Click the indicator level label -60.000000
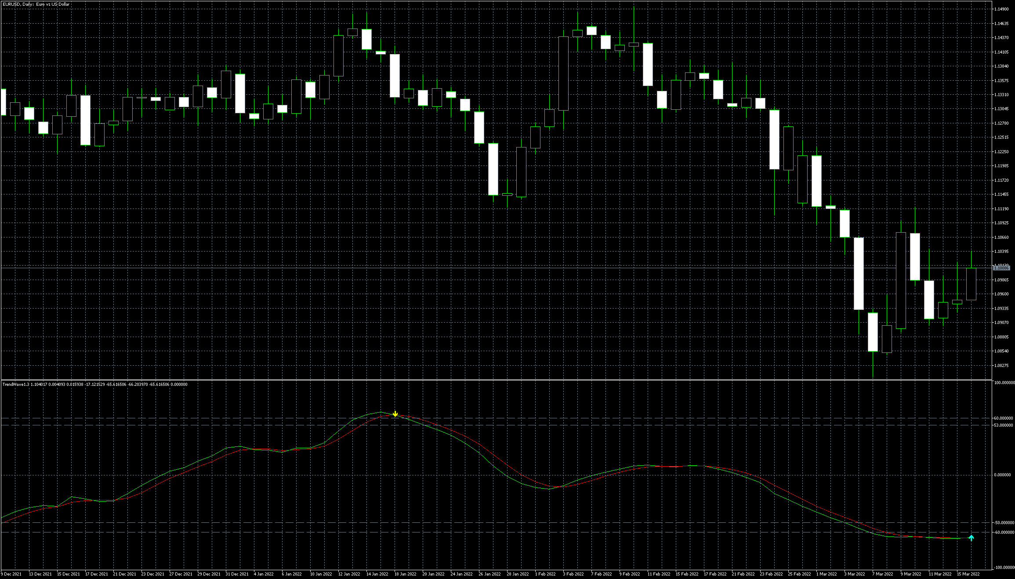 click(1004, 532)
